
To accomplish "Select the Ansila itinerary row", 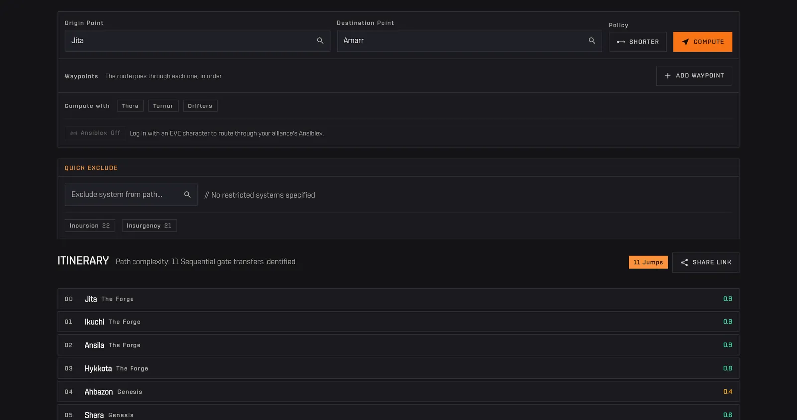I will tap(398, 345).
